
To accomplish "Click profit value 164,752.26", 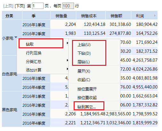I will [x=147, y=33].
